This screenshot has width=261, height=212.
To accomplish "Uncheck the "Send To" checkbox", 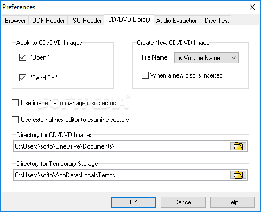I will [x=22, y=78].
